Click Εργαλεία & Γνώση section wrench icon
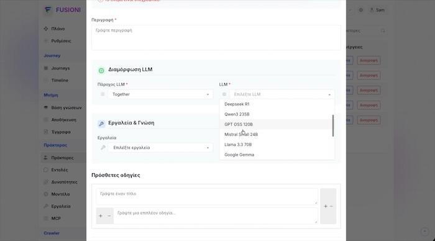 [101, 124]
